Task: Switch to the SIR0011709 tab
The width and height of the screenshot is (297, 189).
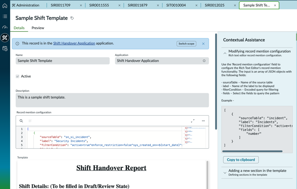Action: click(61, 5)
